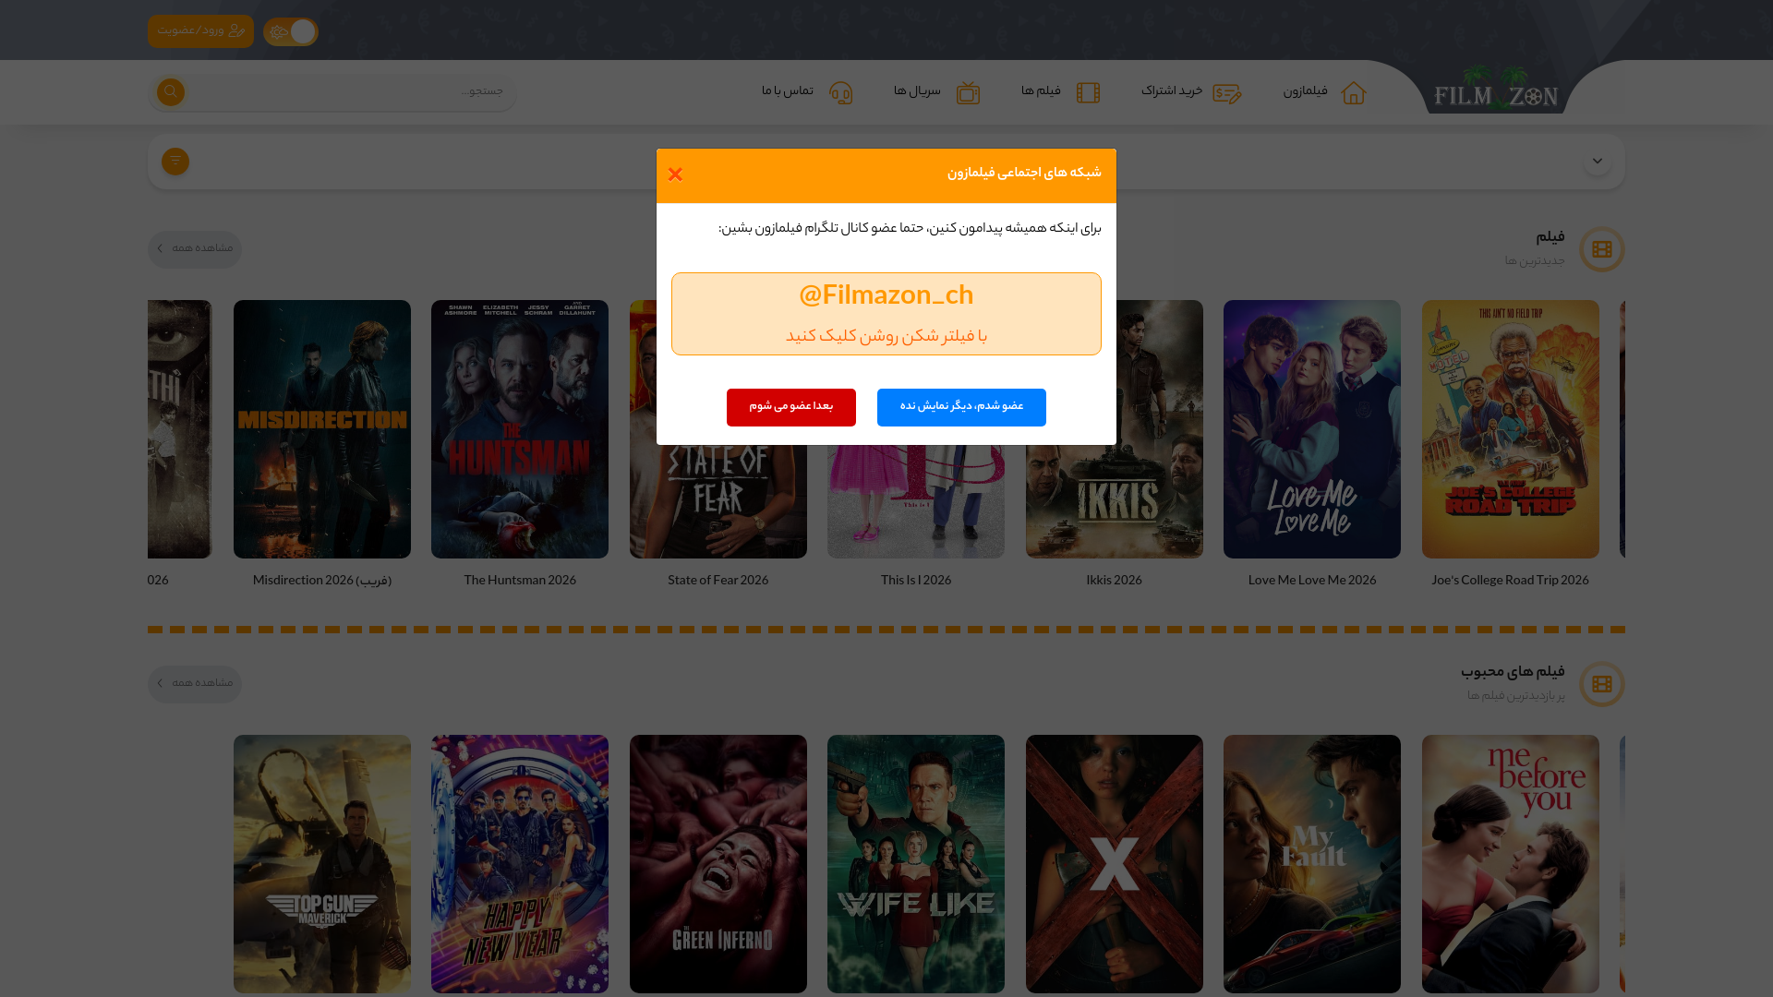1773x997 pixels.
Task: Open the This Is I poster
Action: point(916,501)
